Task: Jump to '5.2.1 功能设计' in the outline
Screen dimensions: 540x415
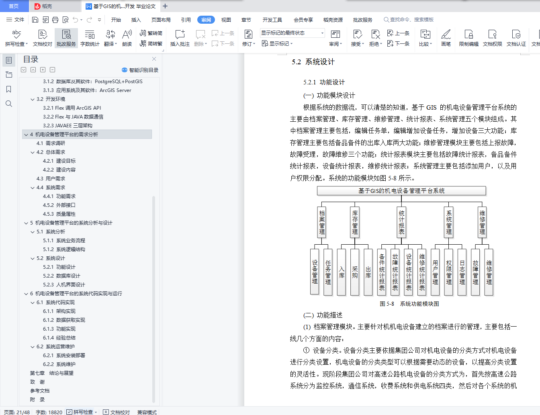Action: tap(59, 267)
